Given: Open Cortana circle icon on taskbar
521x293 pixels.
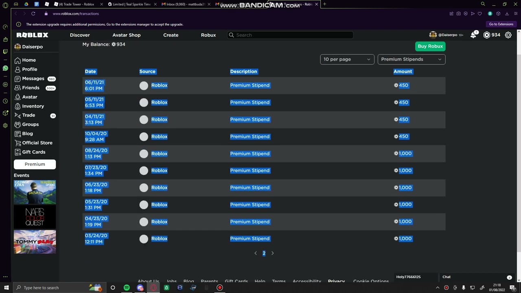Looking at the screenshot, I should tap(113, 288).
